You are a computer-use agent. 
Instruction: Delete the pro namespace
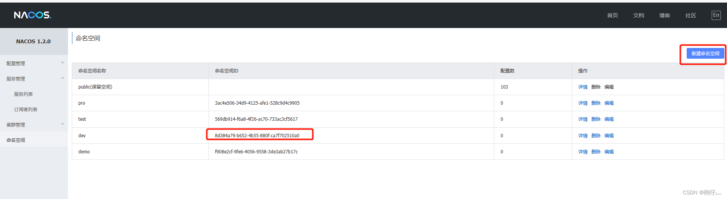596,103
